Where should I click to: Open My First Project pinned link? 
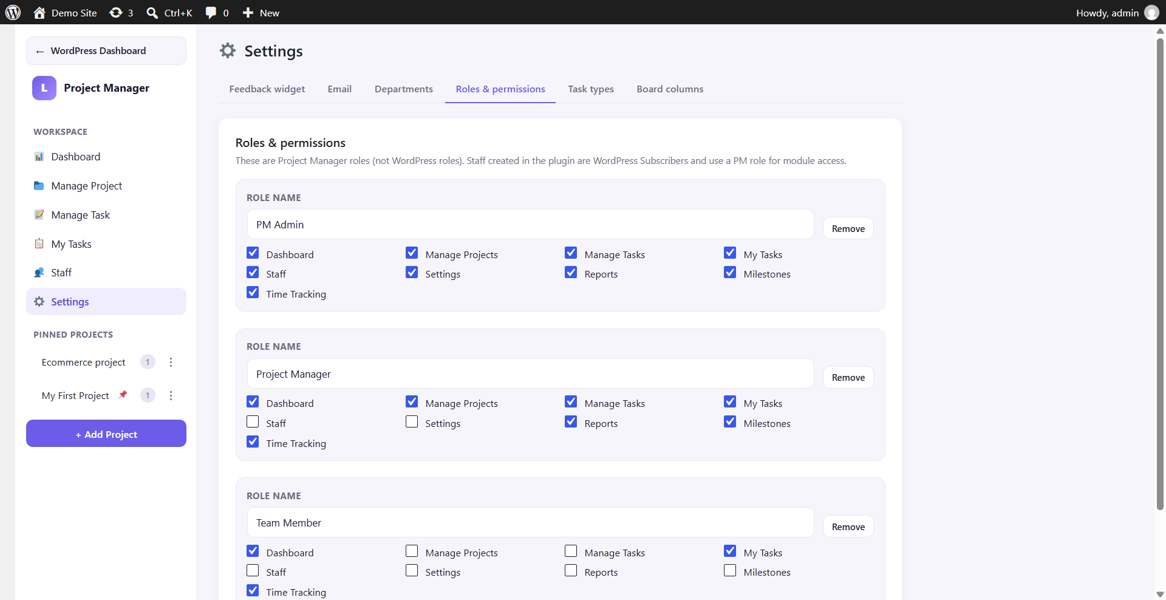pos(75,395)
